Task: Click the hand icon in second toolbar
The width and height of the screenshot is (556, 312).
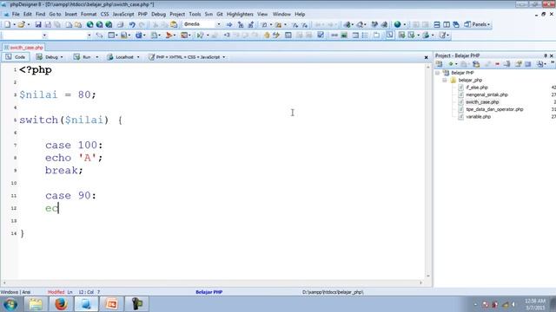Action: (267, 35)
